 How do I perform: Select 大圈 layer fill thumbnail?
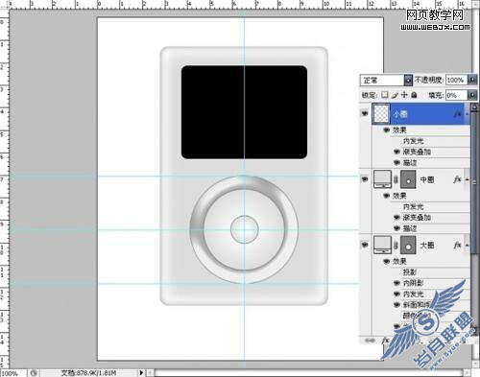tap(382, 246)
